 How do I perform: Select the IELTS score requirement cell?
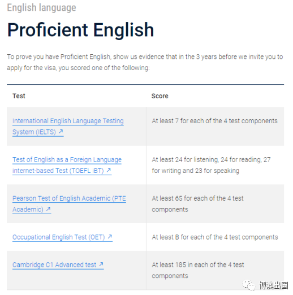pyautogui.click(x=215, y=126)
